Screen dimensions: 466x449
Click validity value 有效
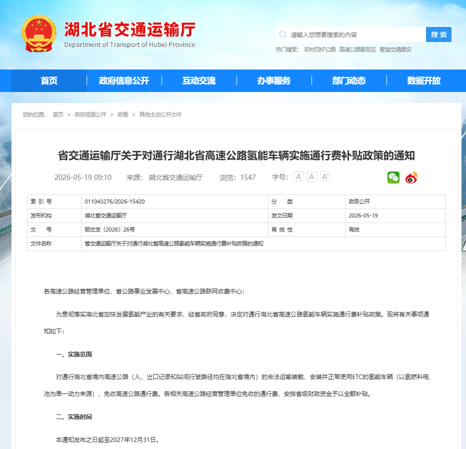(x=354, y=229)
